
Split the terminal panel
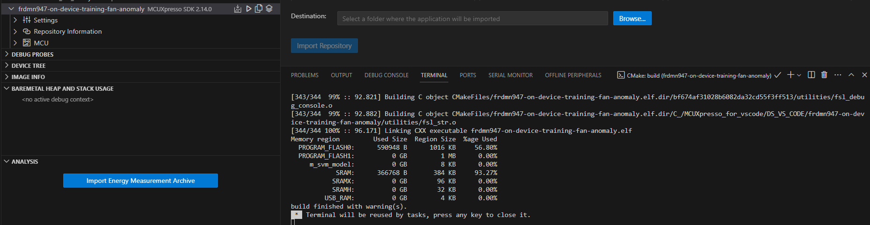click(x=811, y=75)
